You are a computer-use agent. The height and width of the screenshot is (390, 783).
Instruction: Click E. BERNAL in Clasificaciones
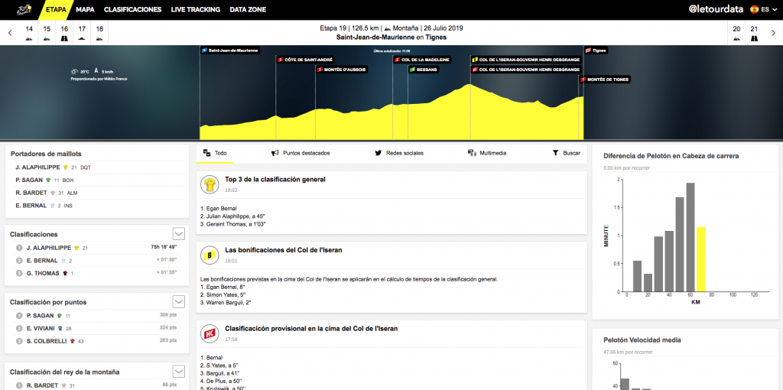click(x=42, y=261)
